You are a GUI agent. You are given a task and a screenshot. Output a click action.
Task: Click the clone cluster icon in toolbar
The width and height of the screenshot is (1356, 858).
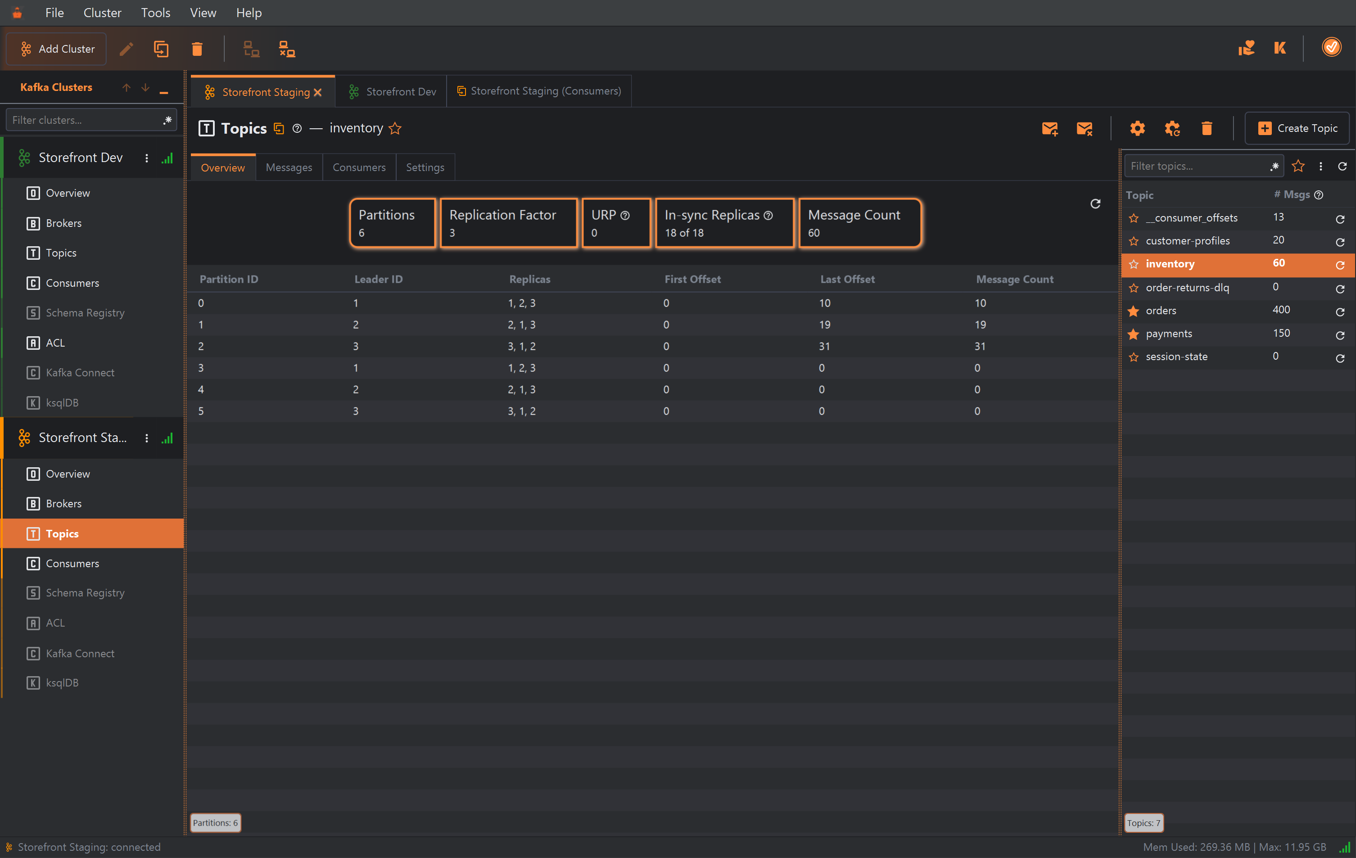click(162, 49)
